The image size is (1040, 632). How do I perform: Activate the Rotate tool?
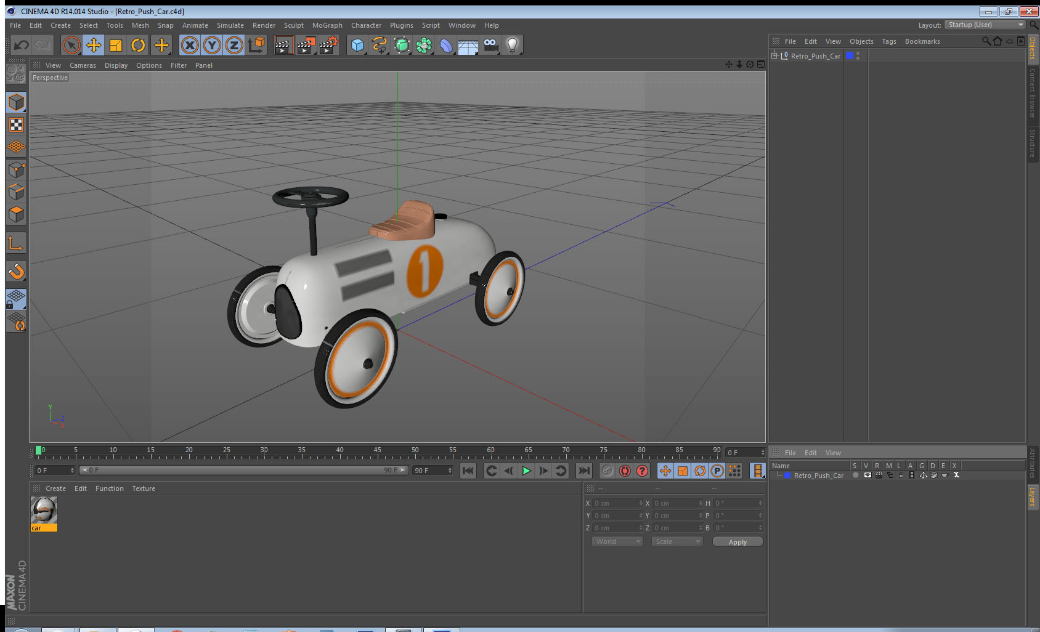point(138,45)
